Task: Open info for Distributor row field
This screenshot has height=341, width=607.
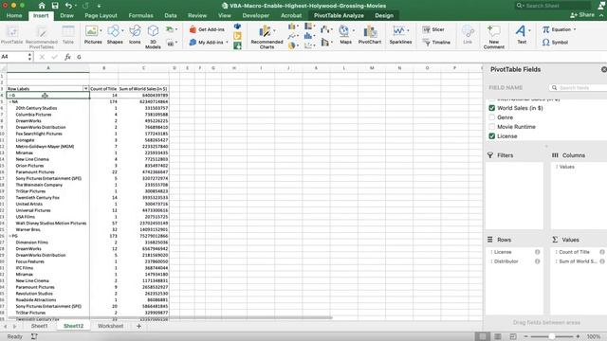Action: tap(538, 261)
